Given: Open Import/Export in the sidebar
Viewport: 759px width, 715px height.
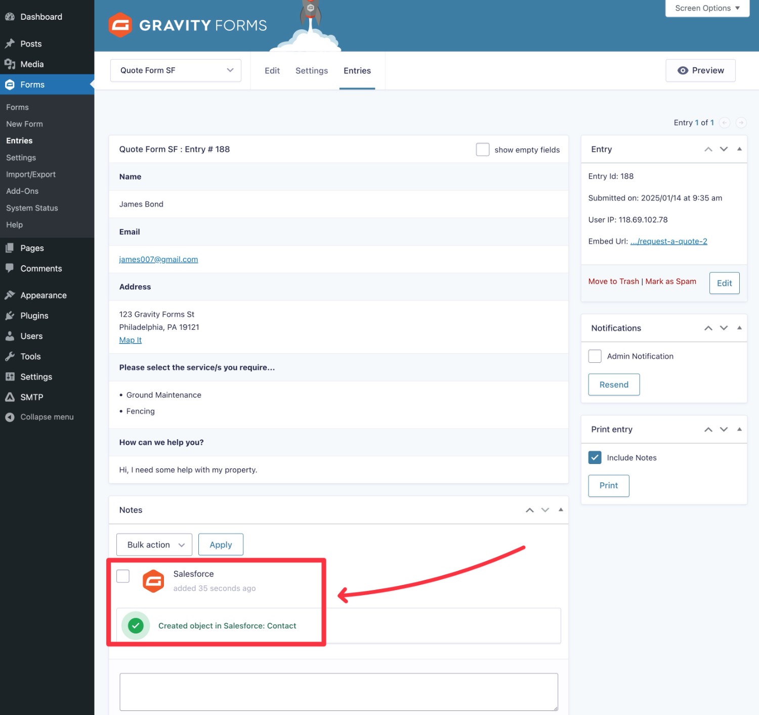Looking at the screenshot, I should point(31,175).
